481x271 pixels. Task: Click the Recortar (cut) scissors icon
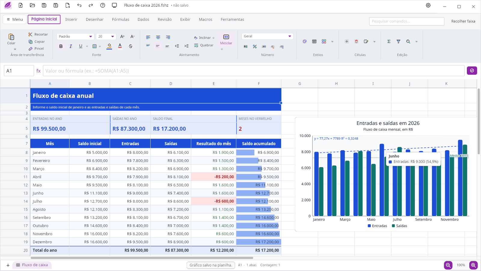[x=30, y=34]
